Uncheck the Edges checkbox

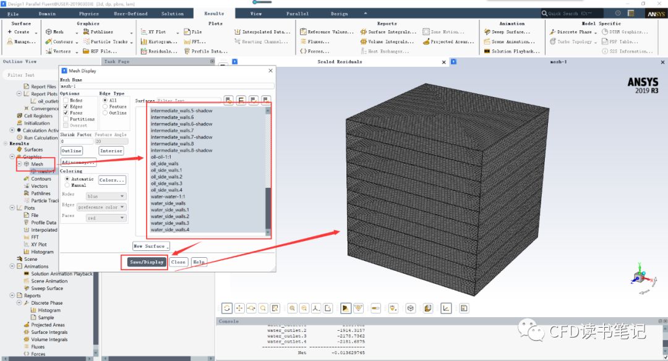pos(66,106)
